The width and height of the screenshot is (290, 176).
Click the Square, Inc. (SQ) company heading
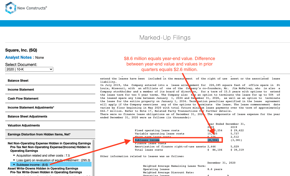[x=21, y=50]
